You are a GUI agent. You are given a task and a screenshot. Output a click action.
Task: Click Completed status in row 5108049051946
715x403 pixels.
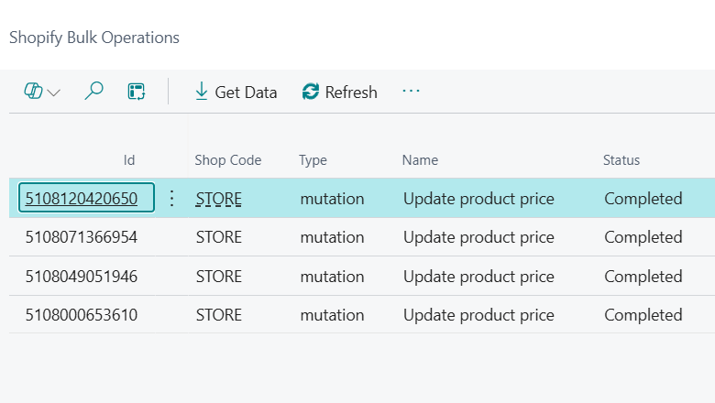pyautogui.click(x=643, y=277)
